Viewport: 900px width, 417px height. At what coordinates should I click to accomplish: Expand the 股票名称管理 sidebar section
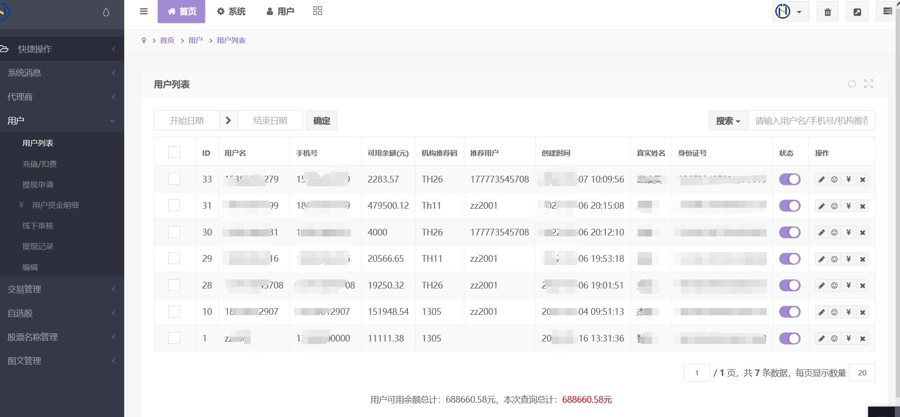62,337
